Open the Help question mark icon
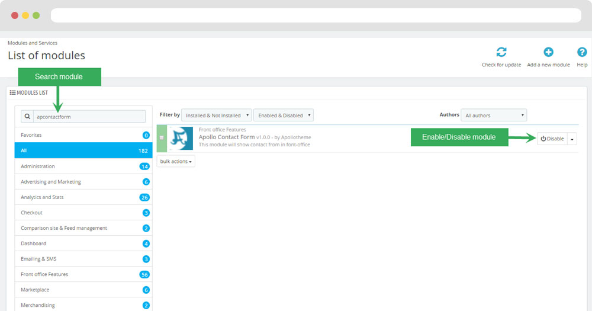This screenshot has width=592, height=311. (582, 52)
